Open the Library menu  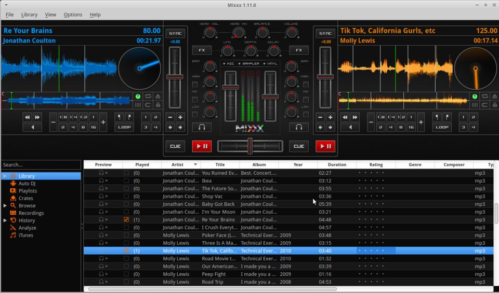point(29,15)
